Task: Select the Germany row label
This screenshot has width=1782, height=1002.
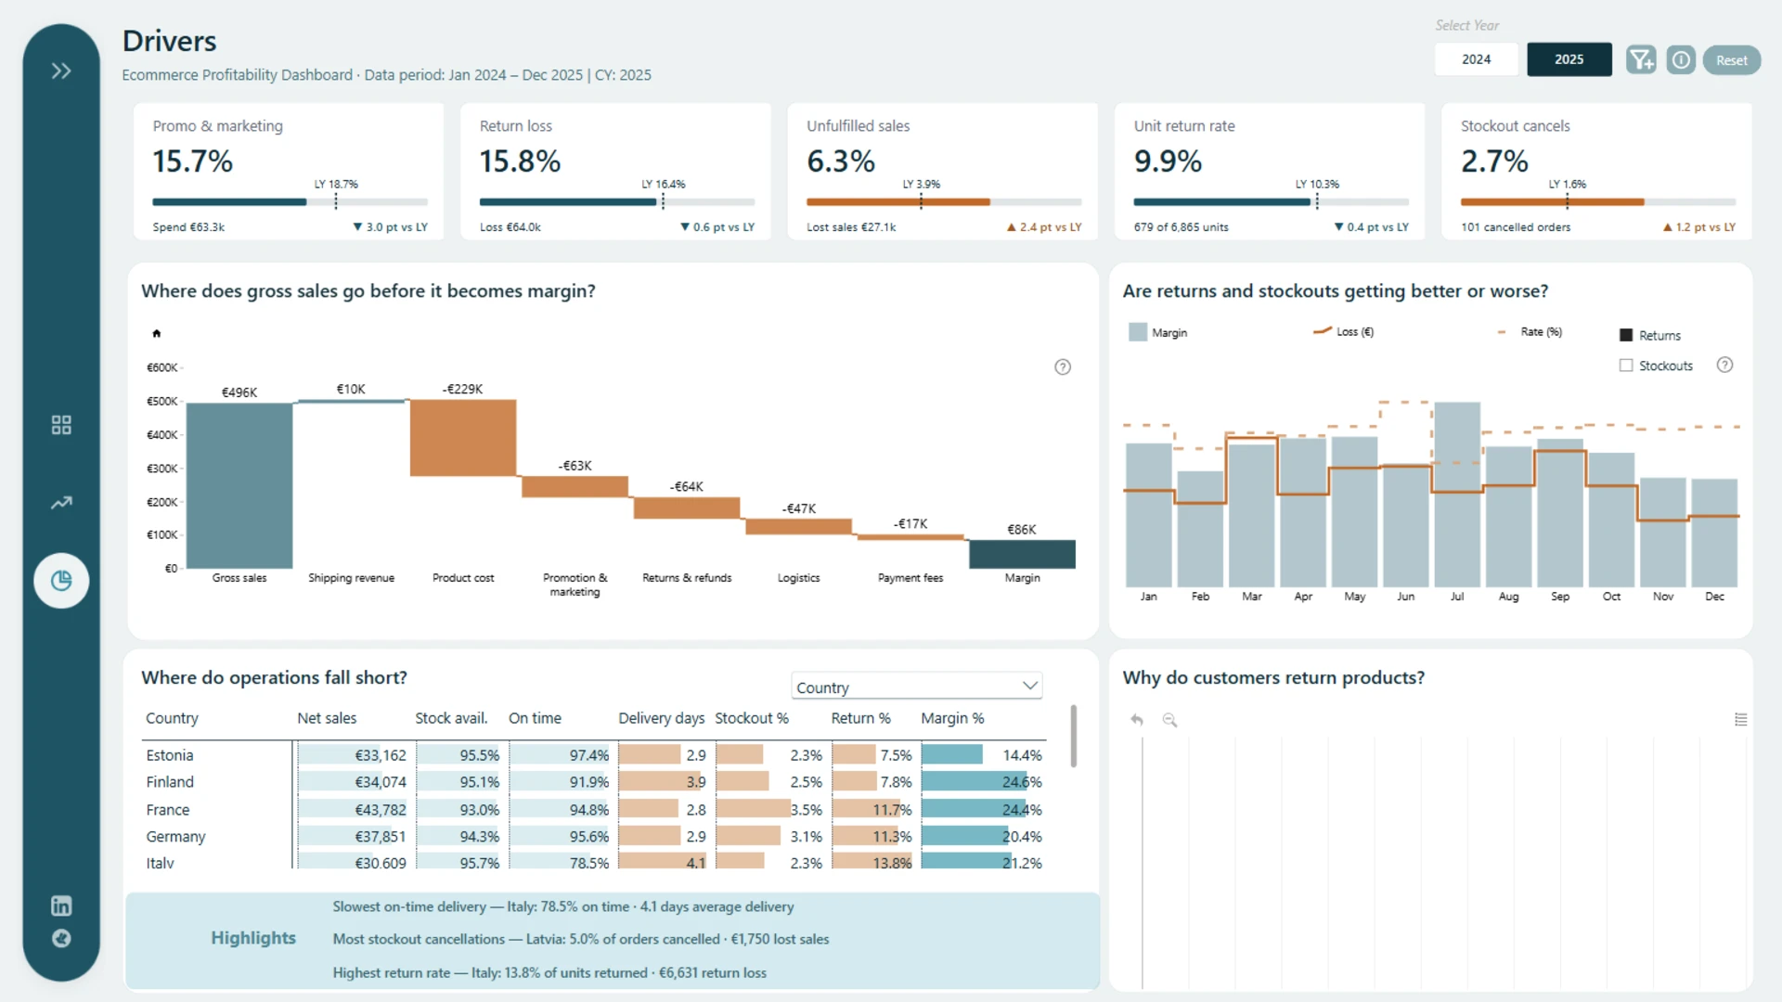Action: coord(175,837)
